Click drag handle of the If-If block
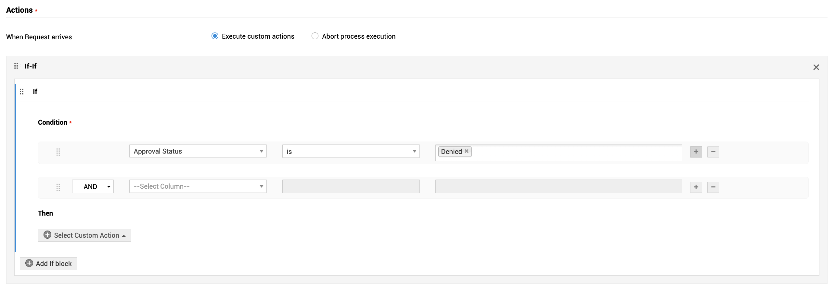Screen dimensions: 835x289 (16, 66)
